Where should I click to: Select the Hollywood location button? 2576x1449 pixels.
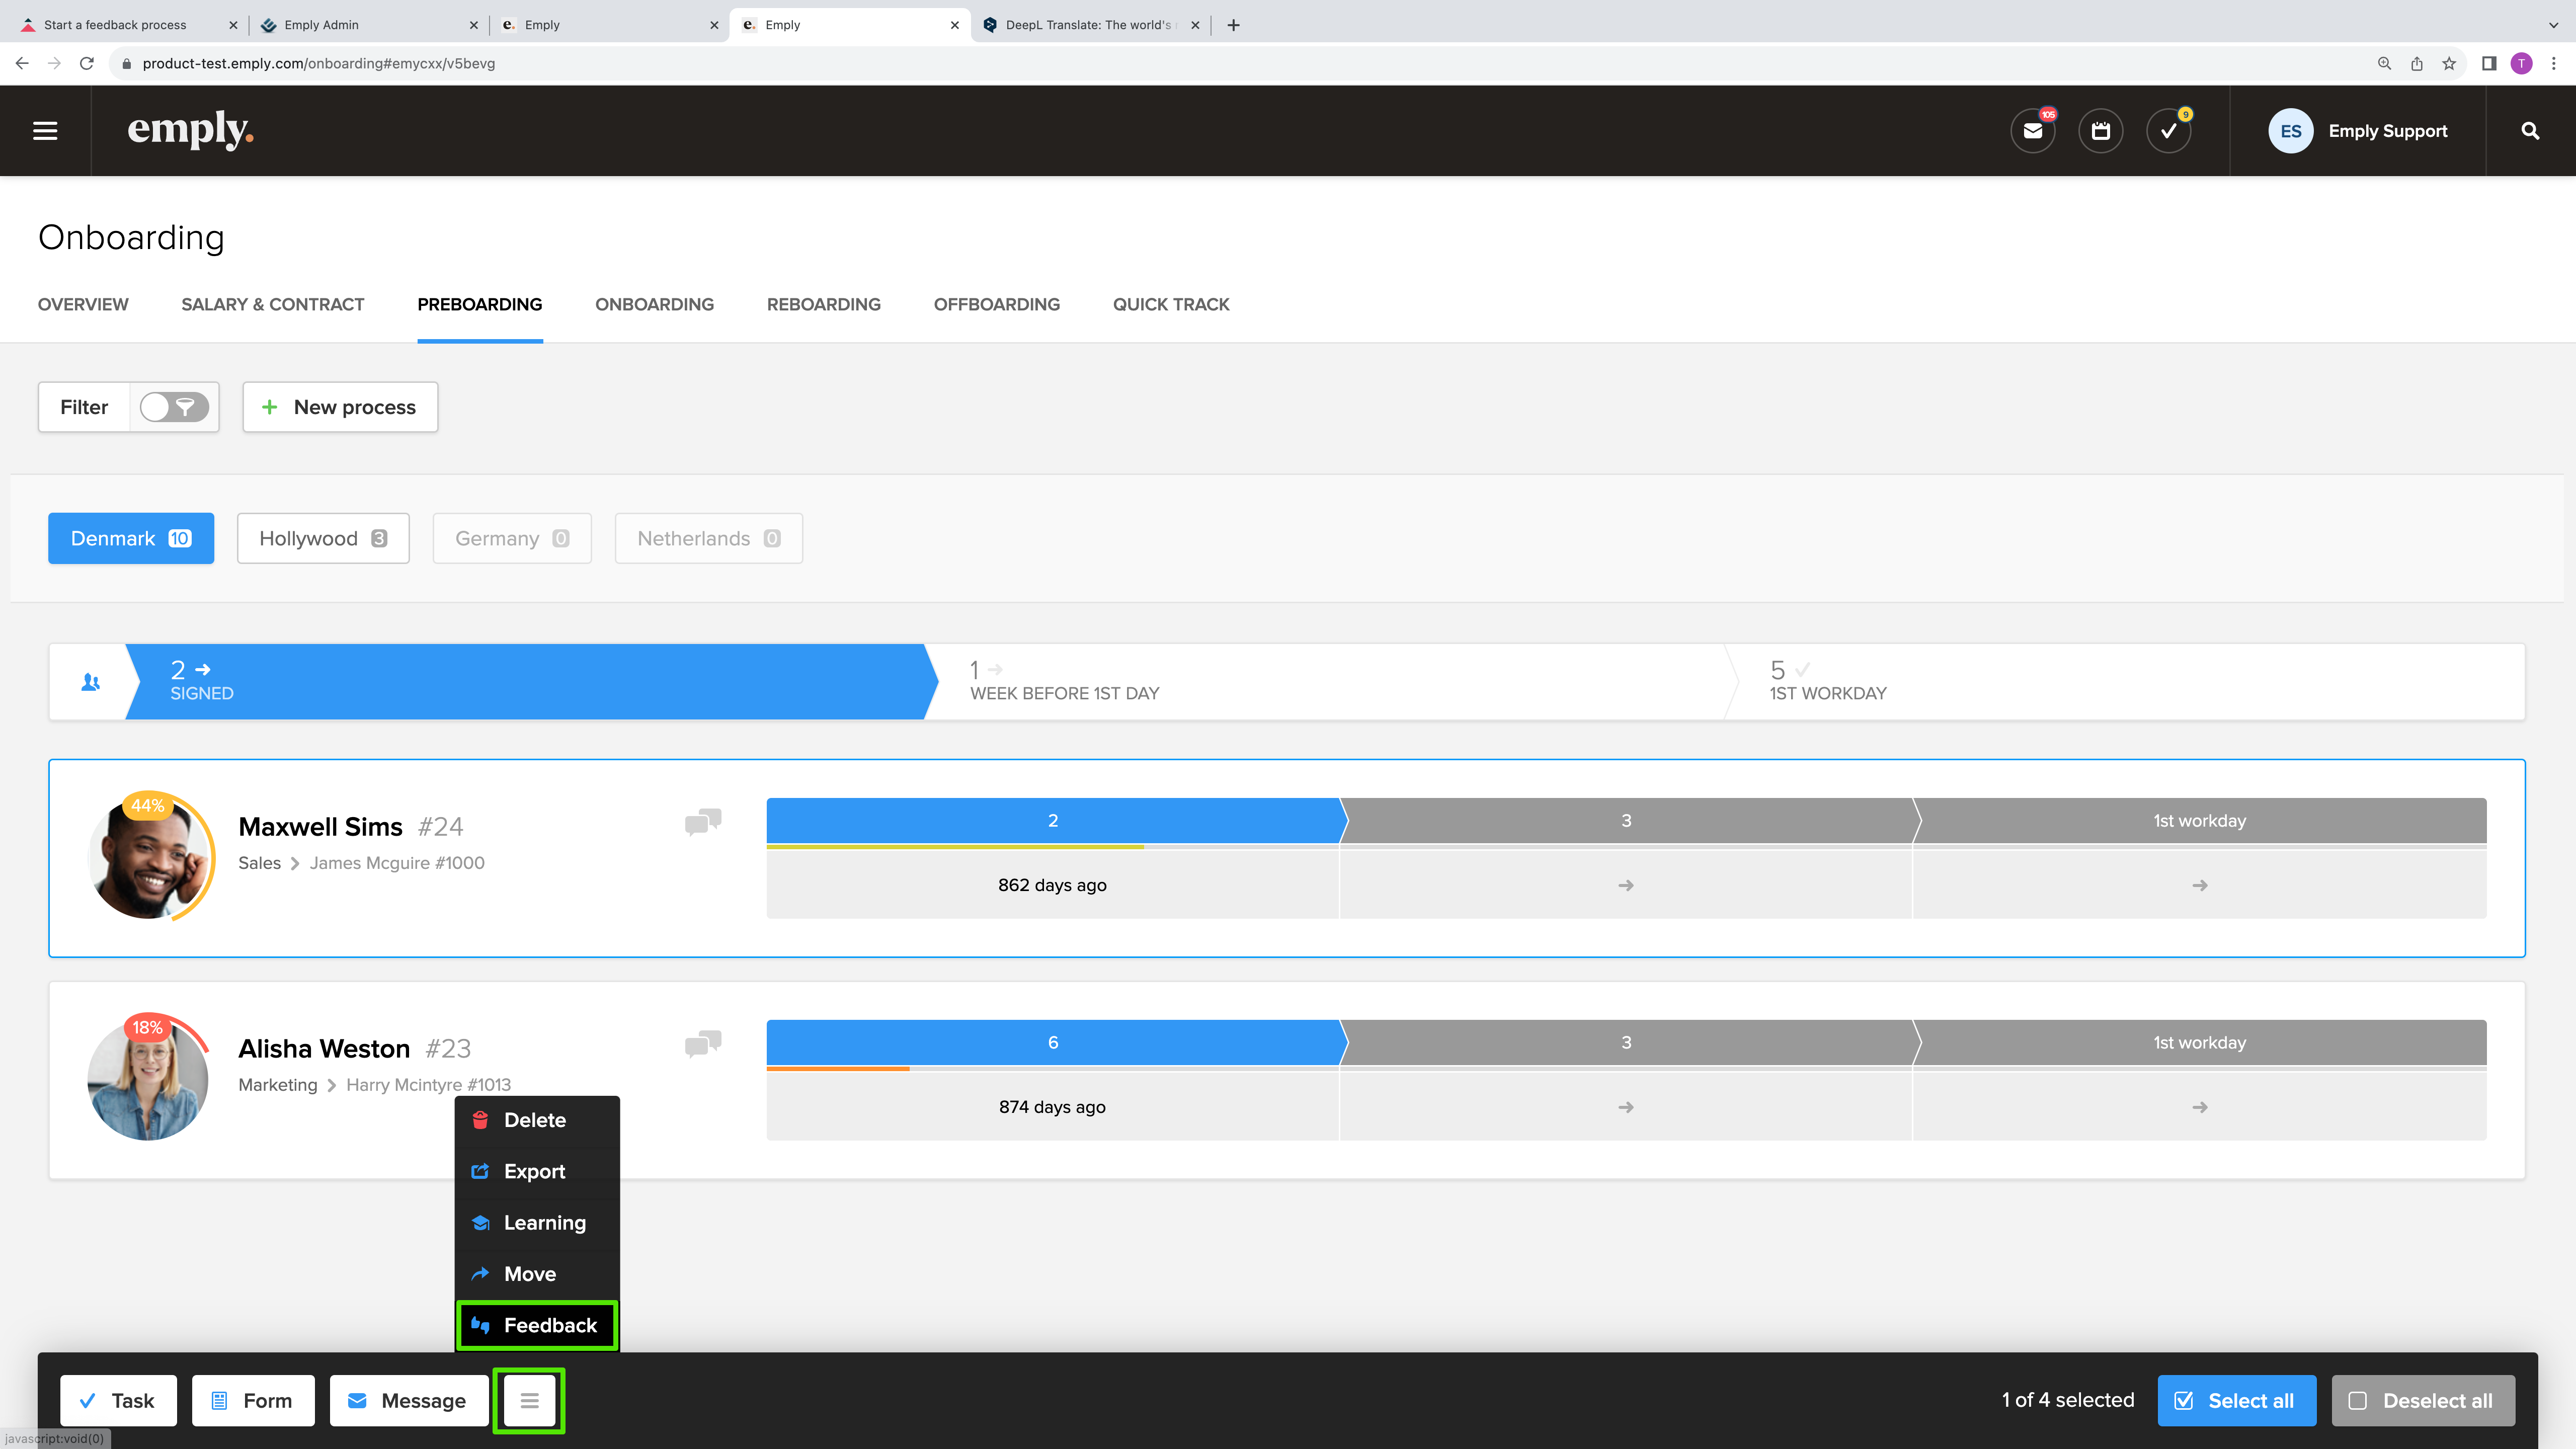(x=323, y=538)
